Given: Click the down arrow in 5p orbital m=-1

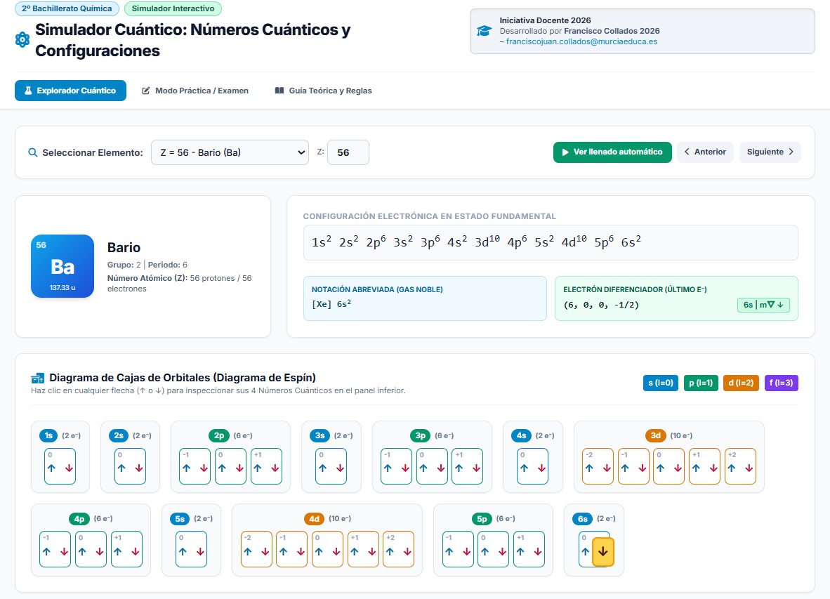Looking at the screenshot, I should click(x=467, y=551).
